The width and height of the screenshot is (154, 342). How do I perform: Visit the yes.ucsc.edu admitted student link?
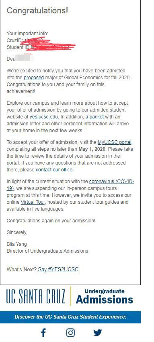pyautogui.click(x=44, y=117)
